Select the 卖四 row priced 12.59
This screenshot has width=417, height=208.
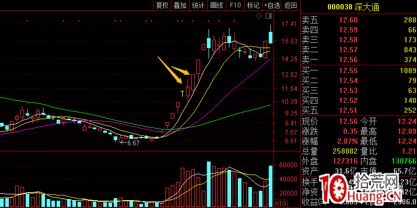359,30
